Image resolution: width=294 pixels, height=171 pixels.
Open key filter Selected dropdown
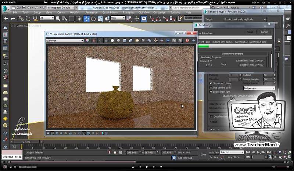(232, 152)
